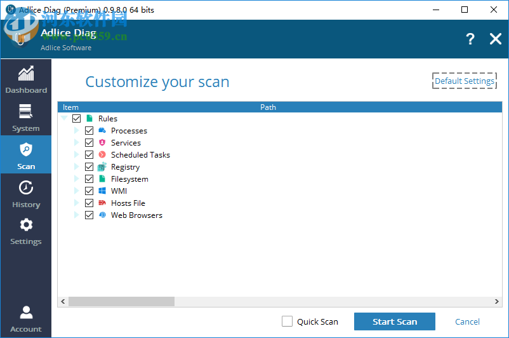Uncheck the Hosts File checkbox
This screenshot has height=338, width=509.
89,203
